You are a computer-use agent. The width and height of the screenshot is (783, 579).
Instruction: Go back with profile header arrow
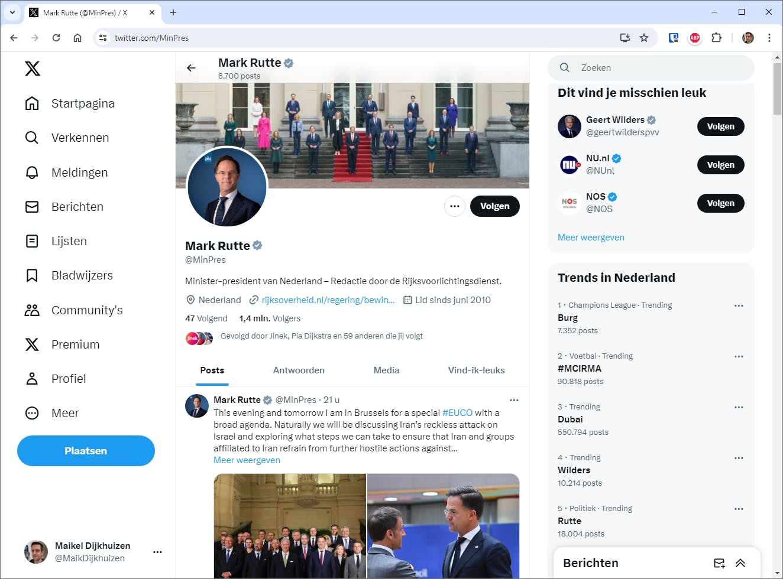coord(191,68)
